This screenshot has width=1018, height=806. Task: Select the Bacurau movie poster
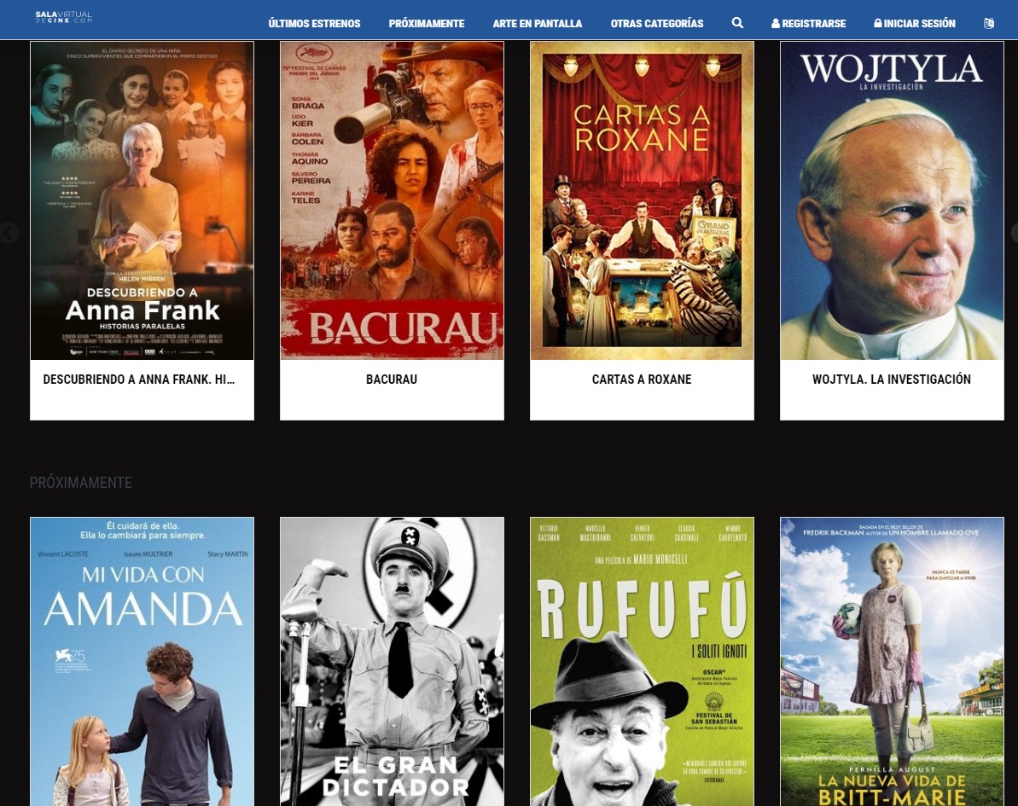[392, 200]
